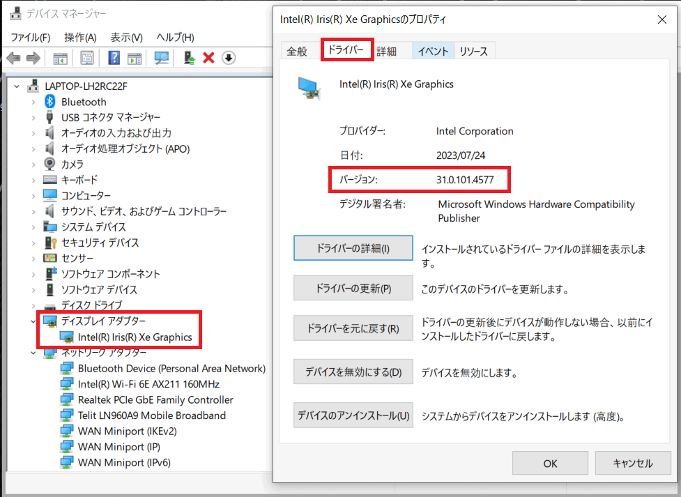Click OK in the properties dialog
The height and width of the screenshot is (497, 681).
tap(550, 463)
